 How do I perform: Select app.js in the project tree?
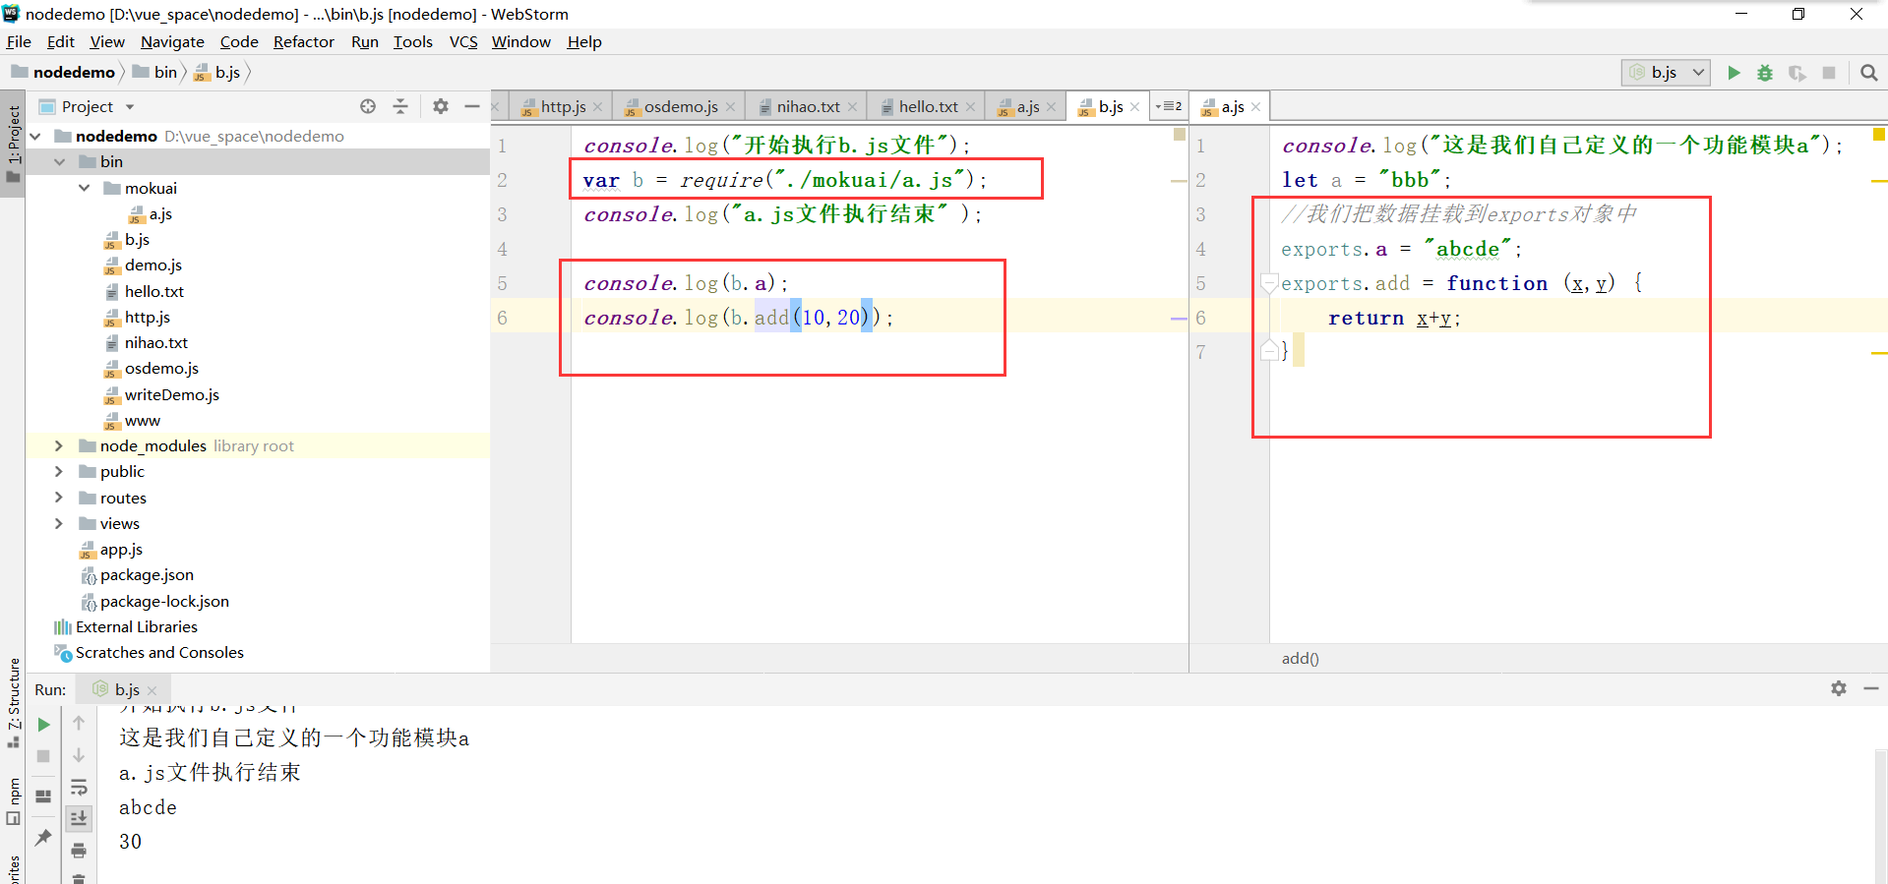(121, 550)
